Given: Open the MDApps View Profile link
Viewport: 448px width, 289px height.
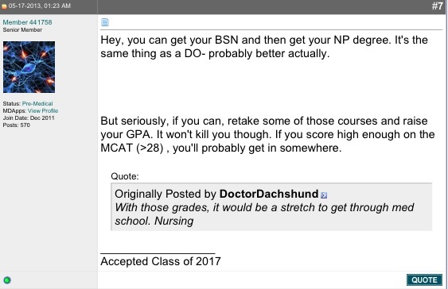Looking at the screenshot, I should 43,110.
